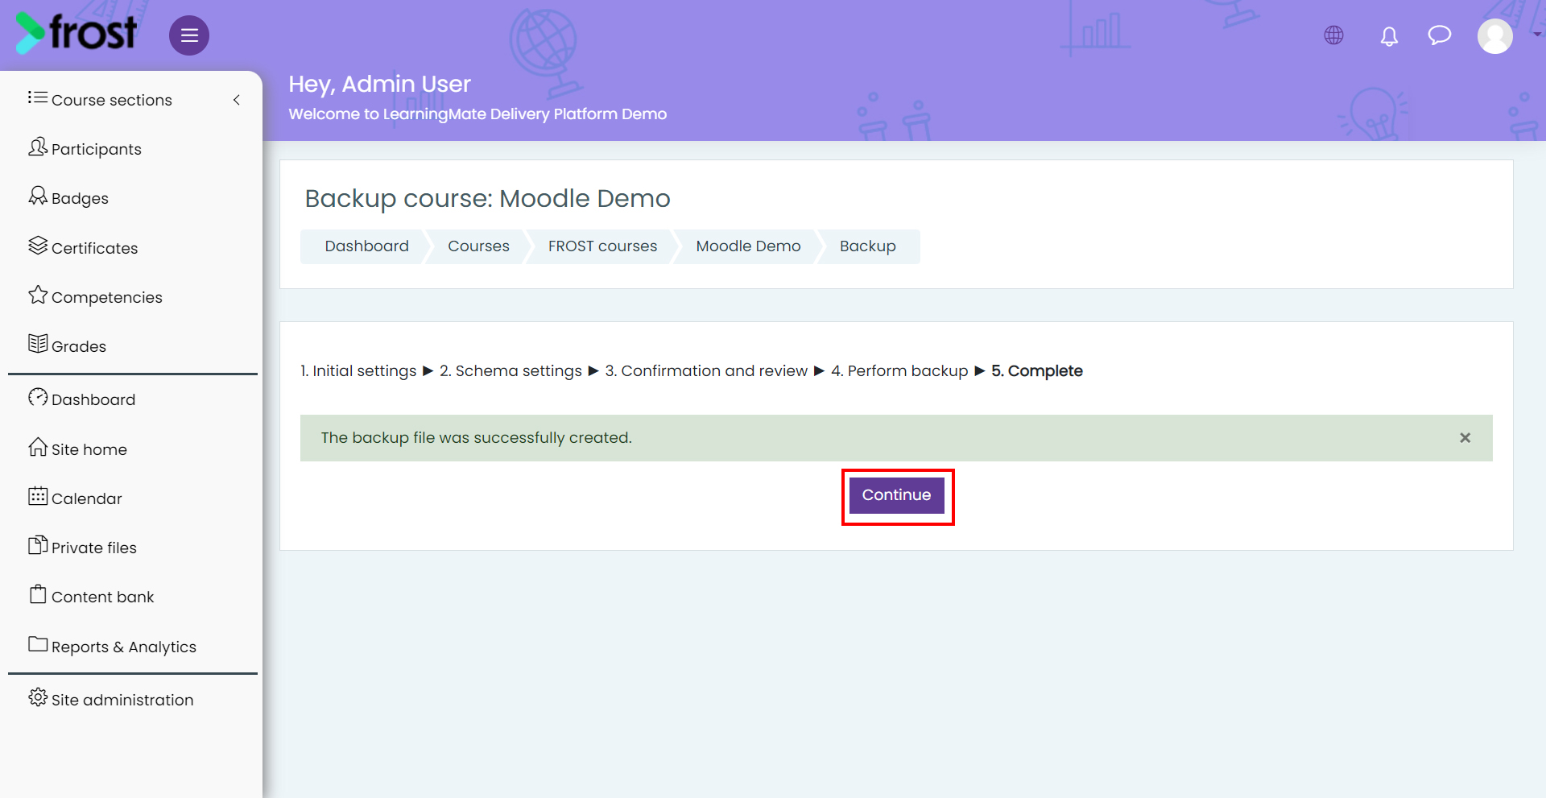Dismiss the backup success notification
Screen dimensions: 1546x798
[x=1465, y=438]
